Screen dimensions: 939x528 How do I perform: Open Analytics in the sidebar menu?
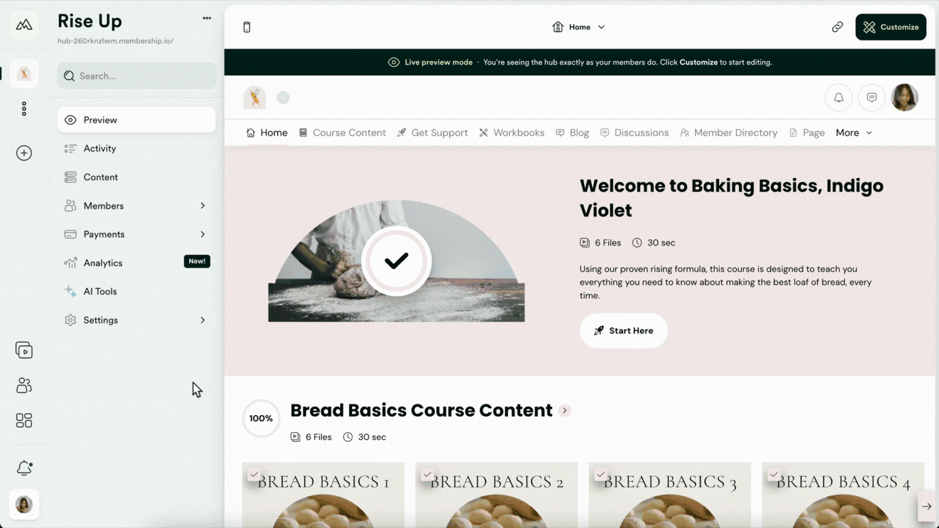[103, 263]
